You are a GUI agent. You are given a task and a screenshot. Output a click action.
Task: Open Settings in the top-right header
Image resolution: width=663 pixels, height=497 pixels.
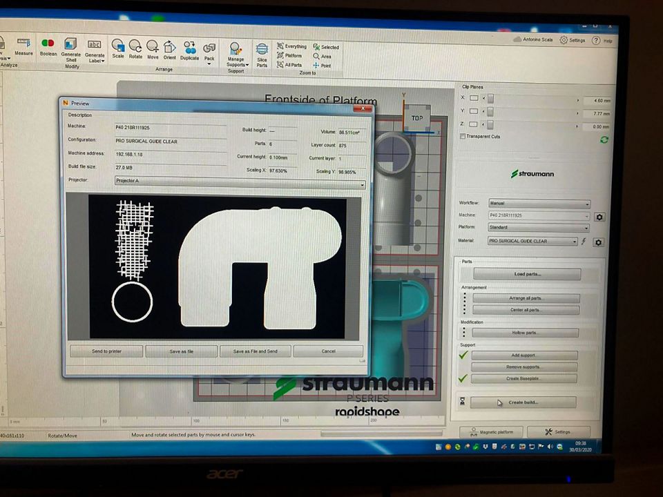pyautogui.click(x=573, y=40)
